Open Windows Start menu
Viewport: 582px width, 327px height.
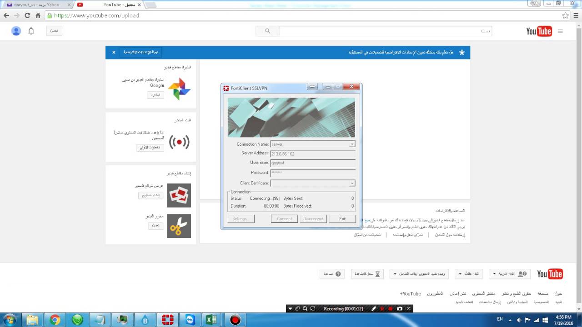pyautogui.click(x=9, y=320)
